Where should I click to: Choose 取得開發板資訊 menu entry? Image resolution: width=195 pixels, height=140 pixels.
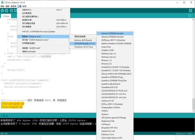[43, 43]
